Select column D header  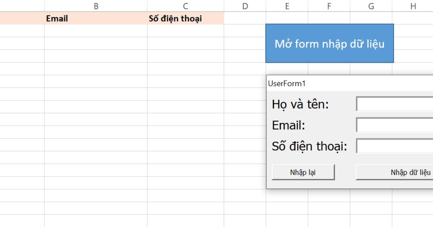245,6
